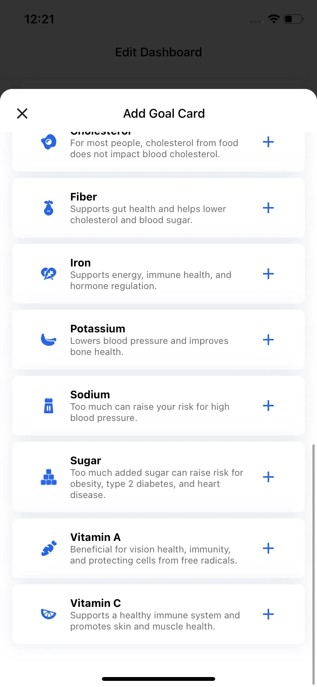Select the carrot icon for Vitamin A
Screen dimensions: 317x687
point(49,549)
